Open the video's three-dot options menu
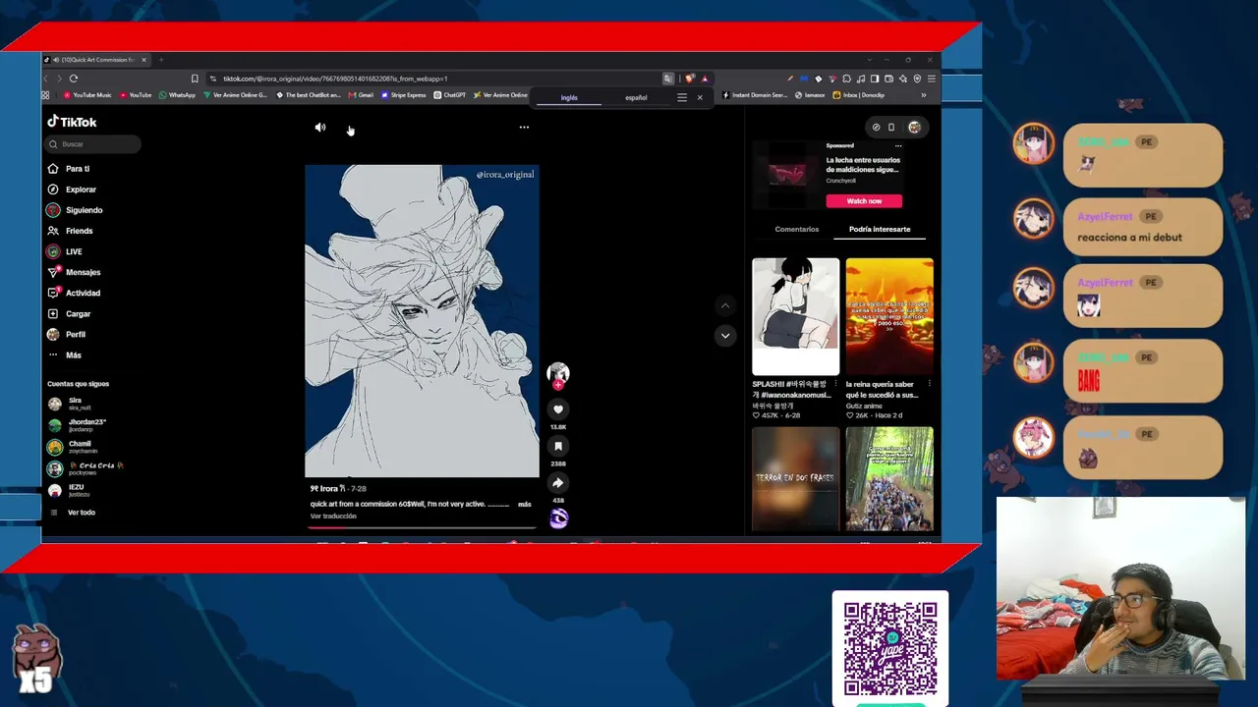The image size is (1258, 707). 524,127
